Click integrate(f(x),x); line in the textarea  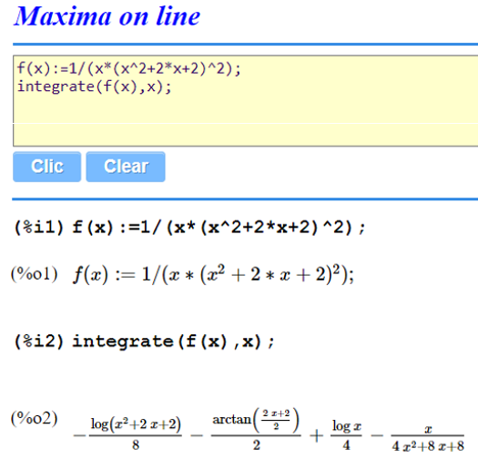pos(95,87)
